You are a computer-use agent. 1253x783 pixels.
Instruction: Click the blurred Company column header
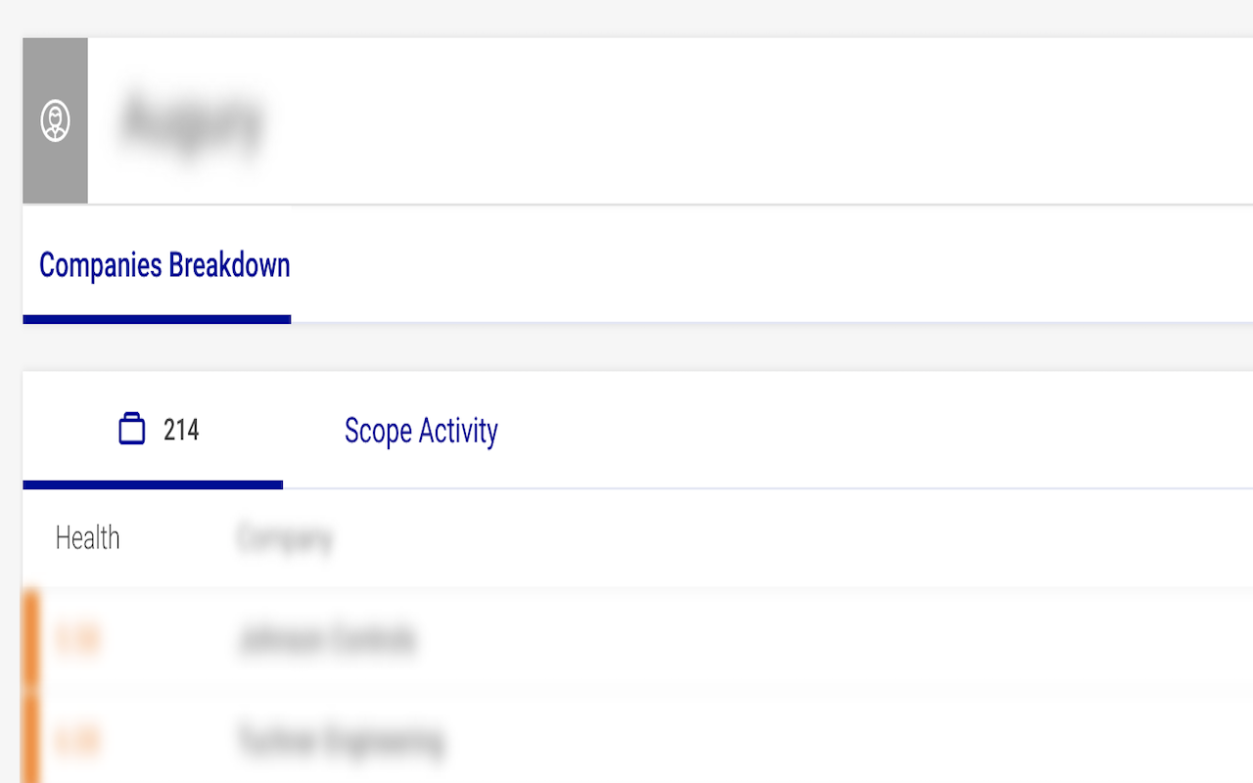point(285,537)
